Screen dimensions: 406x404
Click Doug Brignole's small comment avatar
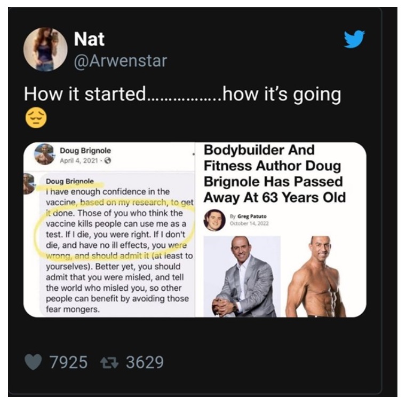tap(28, 184)
